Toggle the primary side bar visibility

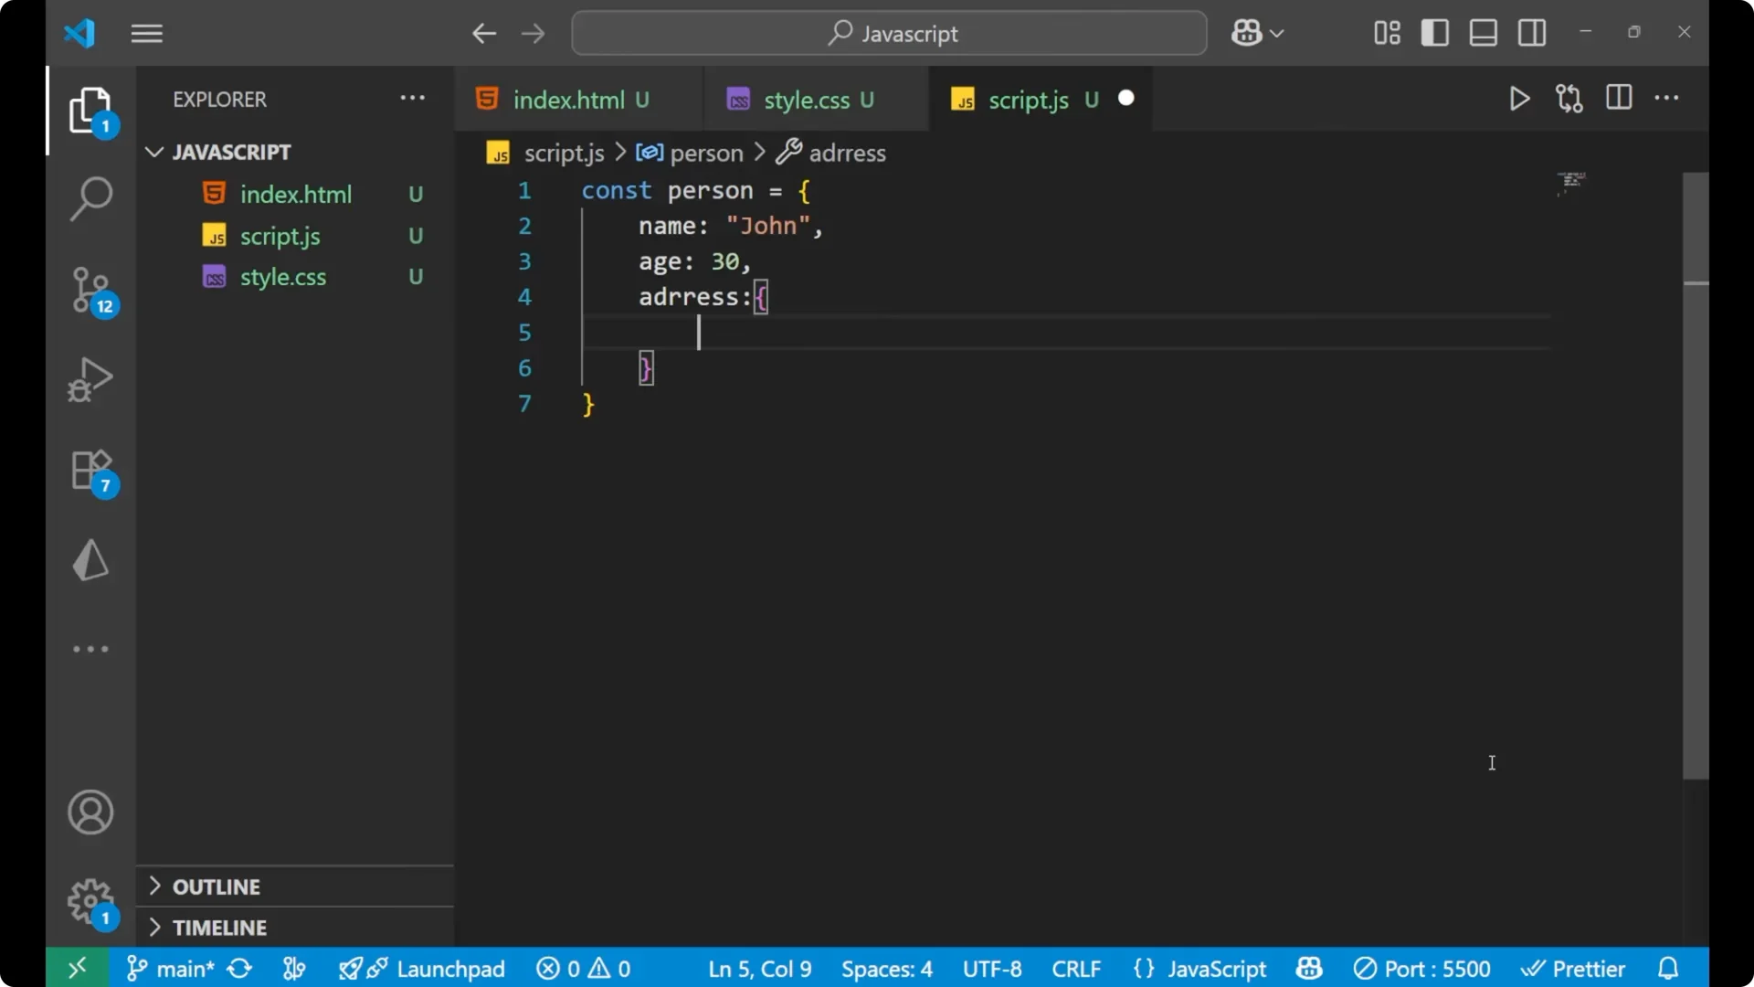point(1434,32)
